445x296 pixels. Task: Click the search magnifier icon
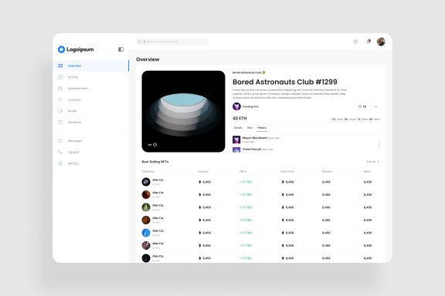140,42
